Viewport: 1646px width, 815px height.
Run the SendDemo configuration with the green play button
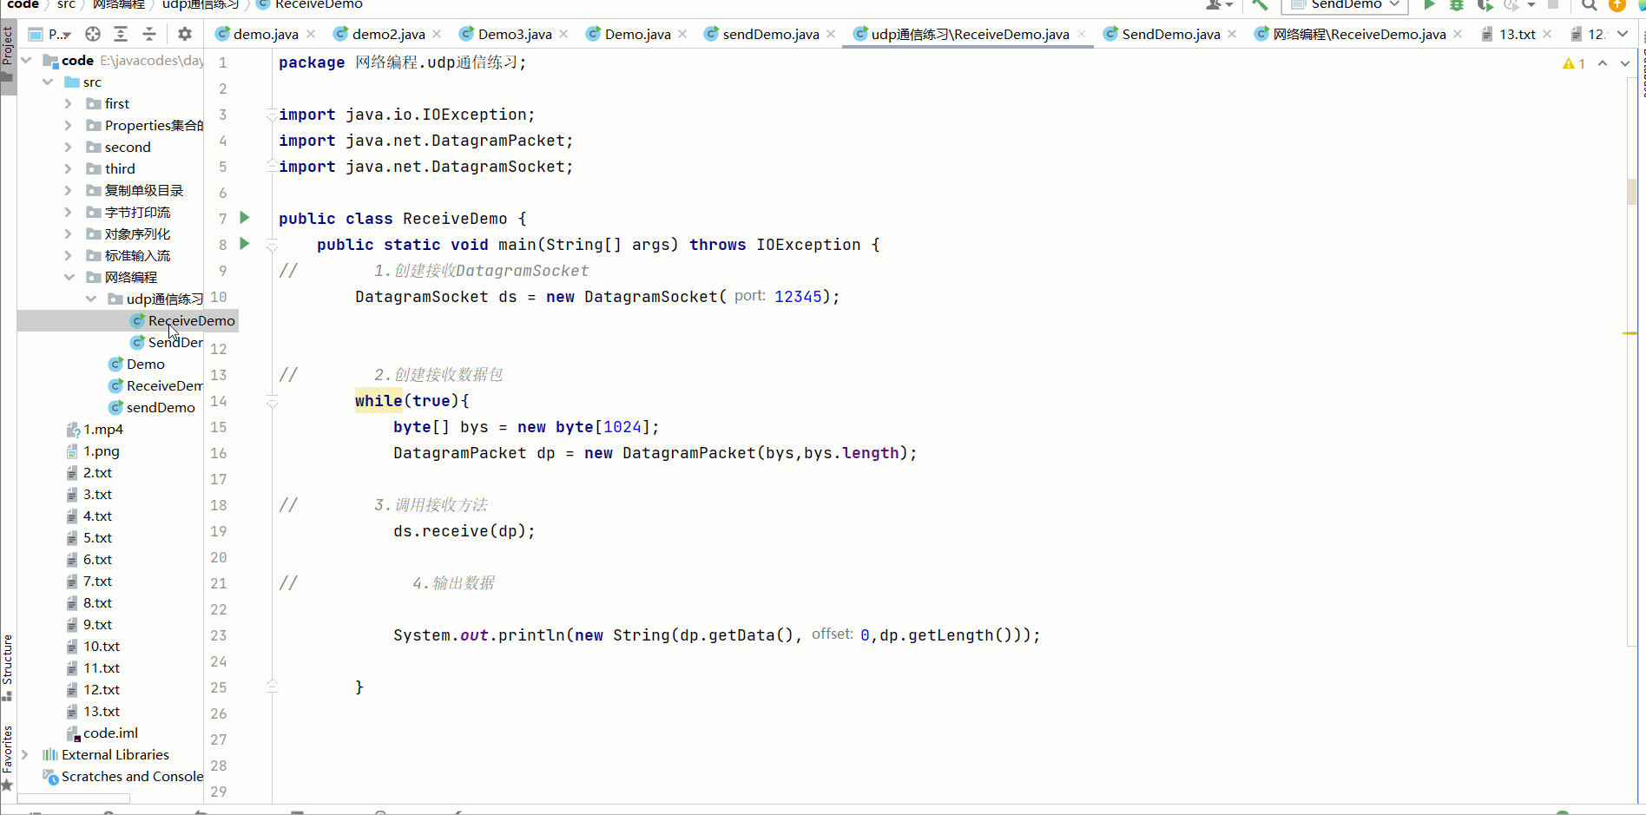pyautogui.click(x=1429, y=4)
